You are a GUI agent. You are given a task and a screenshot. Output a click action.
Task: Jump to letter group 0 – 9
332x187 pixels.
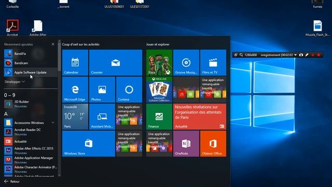(x=10, y=95)
